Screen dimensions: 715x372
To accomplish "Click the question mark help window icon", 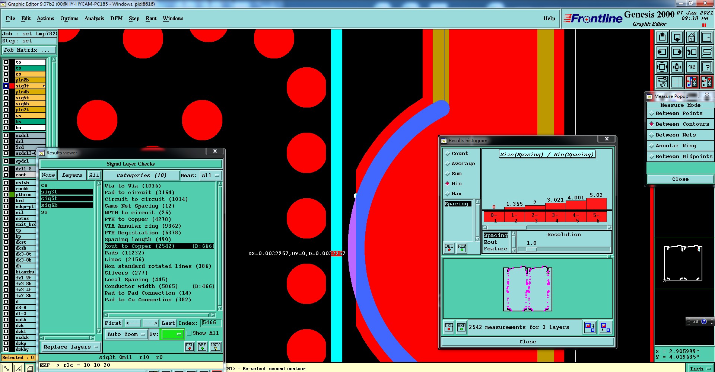I will pyautogui.click(x=707, y=67).
